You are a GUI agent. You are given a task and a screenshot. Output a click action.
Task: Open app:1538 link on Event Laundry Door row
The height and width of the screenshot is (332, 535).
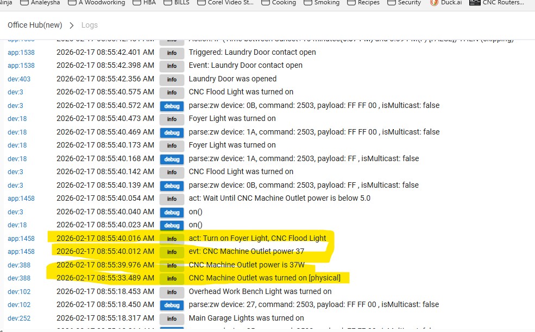[21, 66]
